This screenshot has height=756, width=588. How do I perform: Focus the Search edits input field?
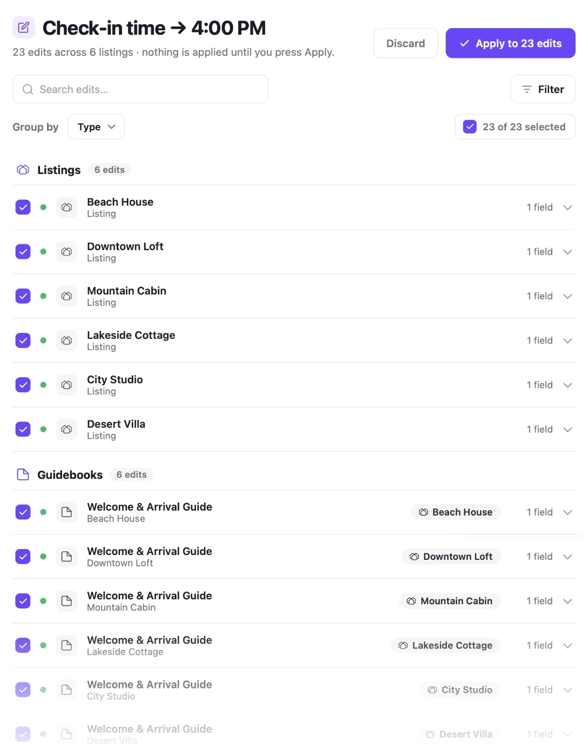140,89
